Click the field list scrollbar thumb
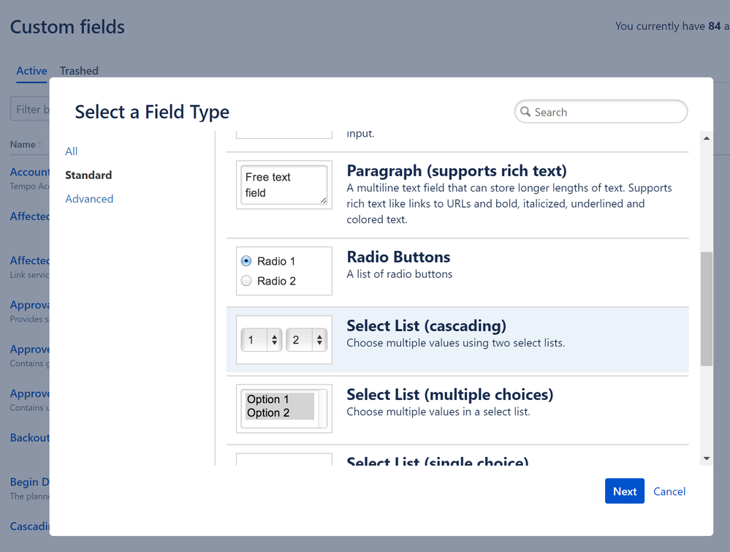Screen dimensions: 730x552 click(x=707, y=309)
